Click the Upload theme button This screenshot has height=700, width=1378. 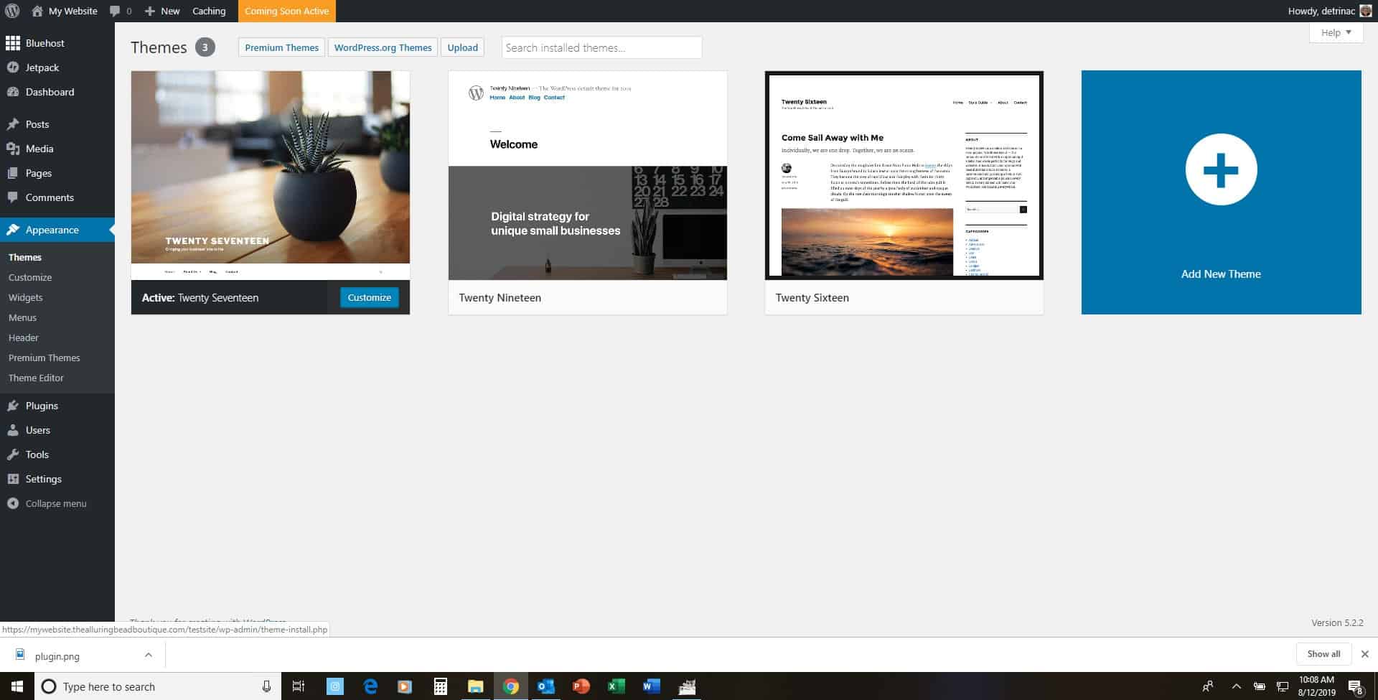coord(462,47)
